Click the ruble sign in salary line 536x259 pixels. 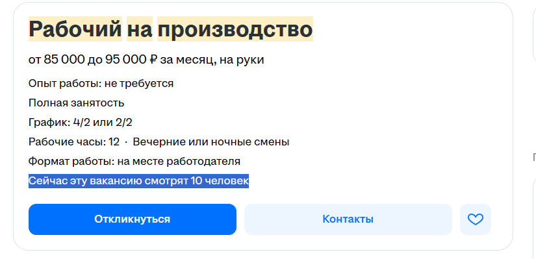[153, 60]
